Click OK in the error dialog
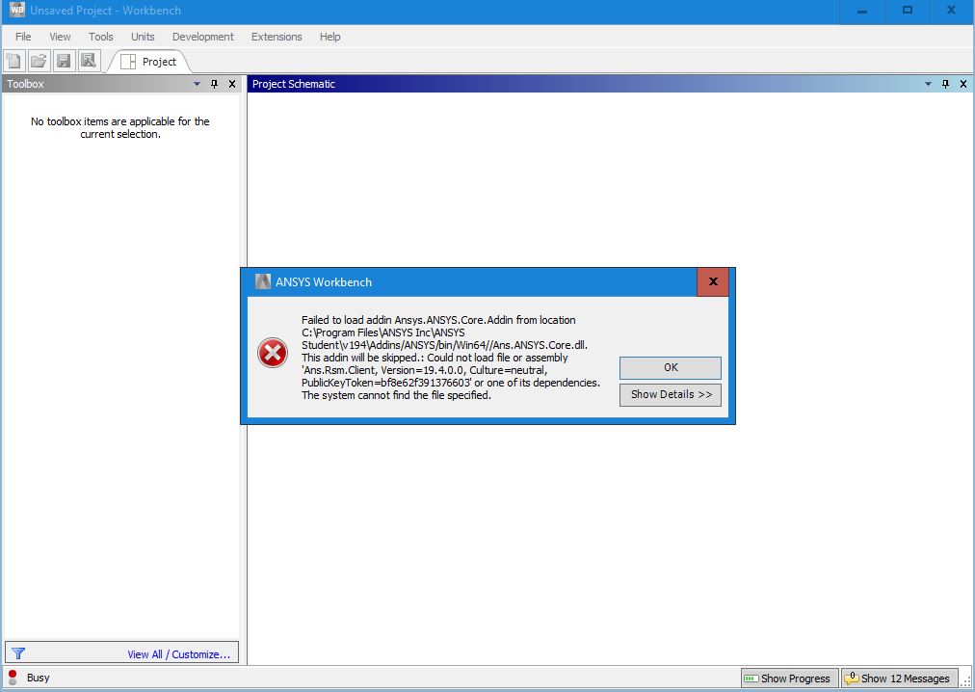The width and height of the screenshot is (975, 692). 671,368
